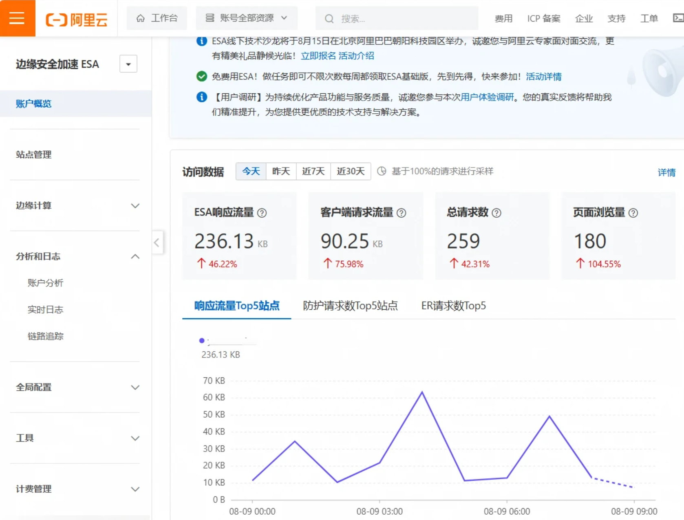Click the home icon beside 工作台
The width and height of the screenshot is (684, 520).
coord(141,18)
